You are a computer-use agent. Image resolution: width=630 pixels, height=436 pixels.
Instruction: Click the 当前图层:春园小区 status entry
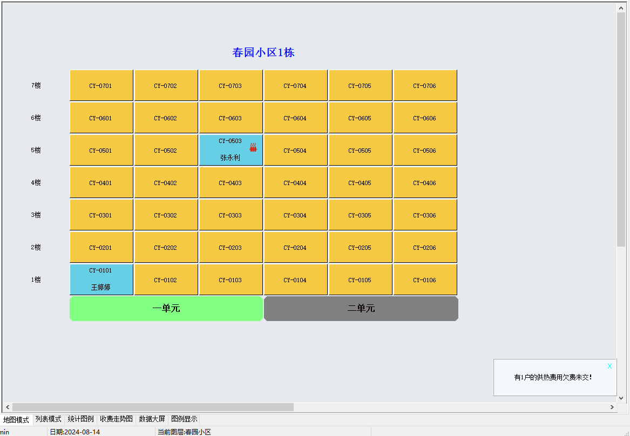(x=185, y=432)
